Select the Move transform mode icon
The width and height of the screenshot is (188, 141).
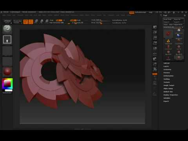point(36,22)
